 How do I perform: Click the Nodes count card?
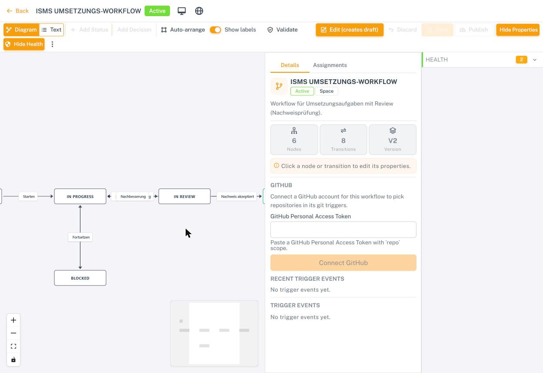294,140
